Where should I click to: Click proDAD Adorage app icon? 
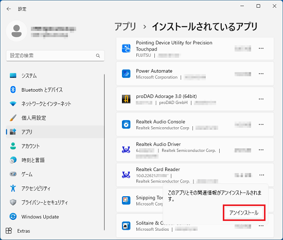[x=126, y=99]
